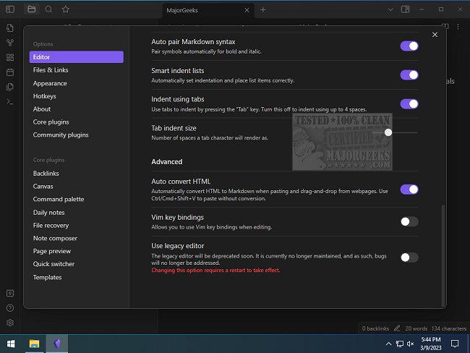Open File Explorer from Windows taskbar
Image resolution: width=470 pixels, height=353 pixels.
tap(34, 343)
